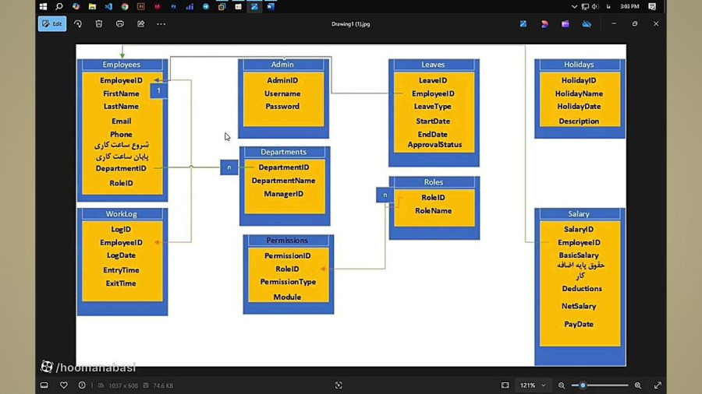Click the volume speaker icon in tray
Image resolution: width=702 pixels, height=394 pixels.
pyautogui.click(x=595, y=6)
